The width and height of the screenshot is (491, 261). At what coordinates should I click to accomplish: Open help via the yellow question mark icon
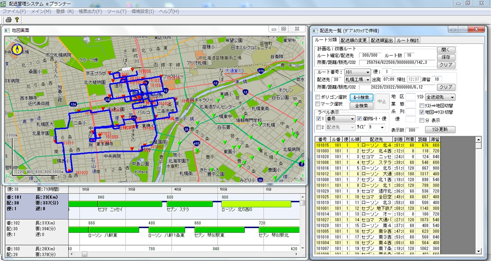click(17, 20)
